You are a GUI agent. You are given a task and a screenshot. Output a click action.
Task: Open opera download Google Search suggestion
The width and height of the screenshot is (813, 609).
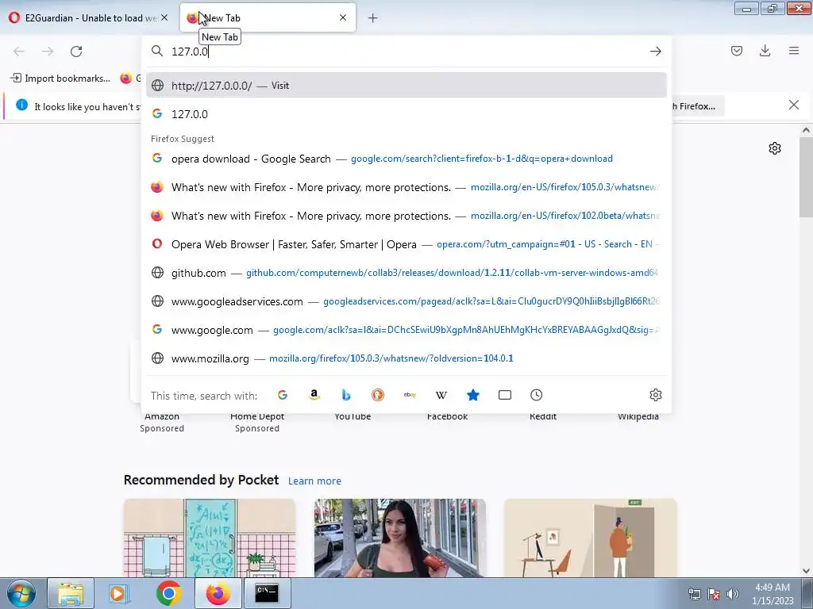(x=406, y=159)
